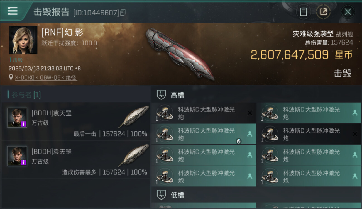This screenshot has height=209, width=362.
Task: Open the X-OCKQ system location link
Action: click(x=46, y=78)
